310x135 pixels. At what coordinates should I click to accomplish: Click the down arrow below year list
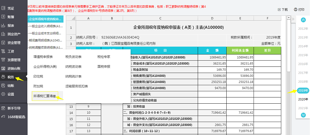coord(303,115)
